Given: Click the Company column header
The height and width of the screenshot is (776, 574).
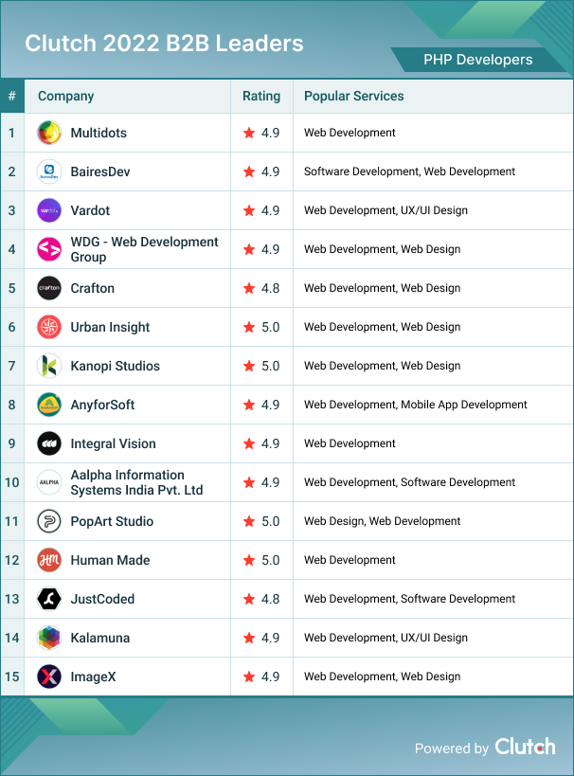Looking at the screenshot, I should tap(65, 96).
